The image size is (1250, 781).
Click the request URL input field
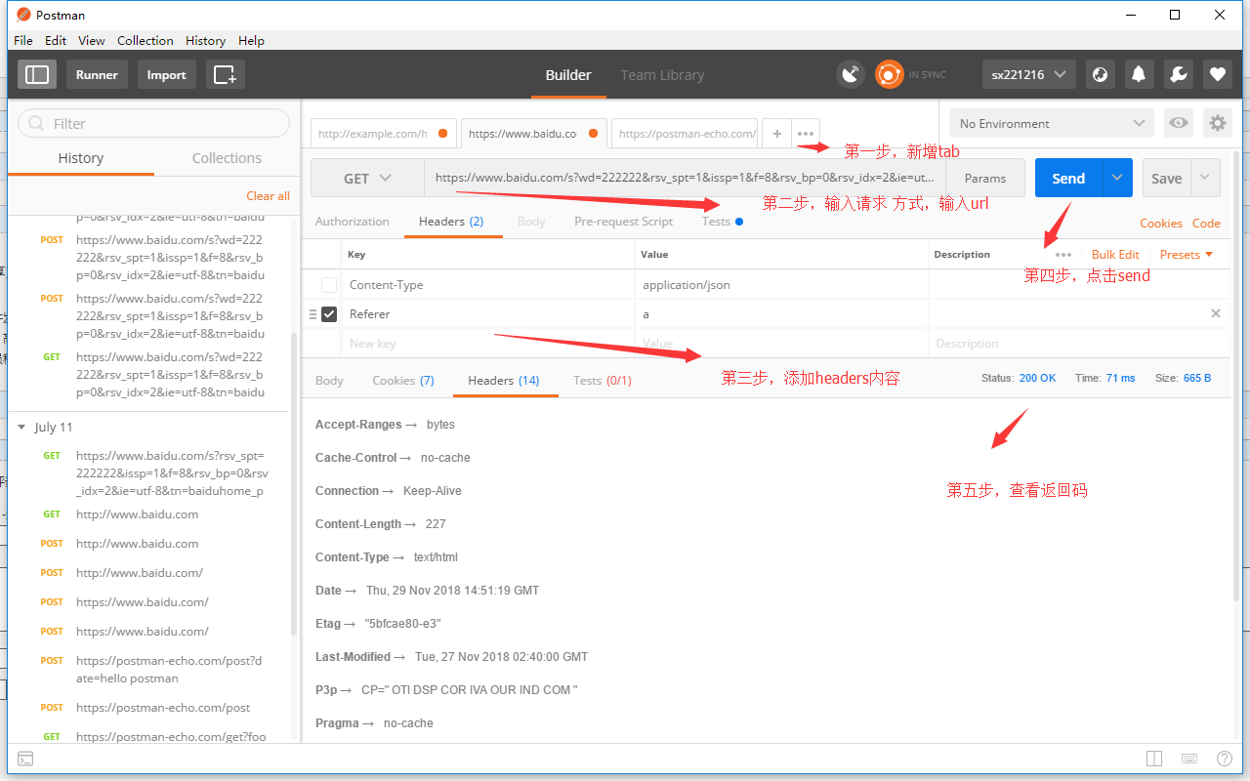(686, 178)
